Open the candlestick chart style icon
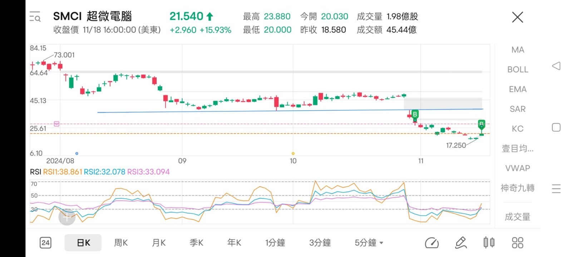Viewport: 572px width, 257px height. [489, 243]
